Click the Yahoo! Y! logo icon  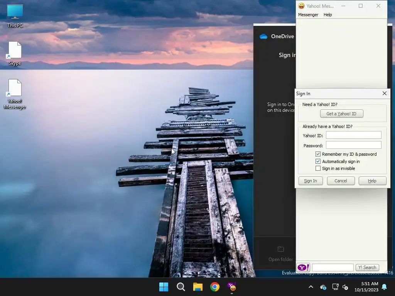[303, 267]
